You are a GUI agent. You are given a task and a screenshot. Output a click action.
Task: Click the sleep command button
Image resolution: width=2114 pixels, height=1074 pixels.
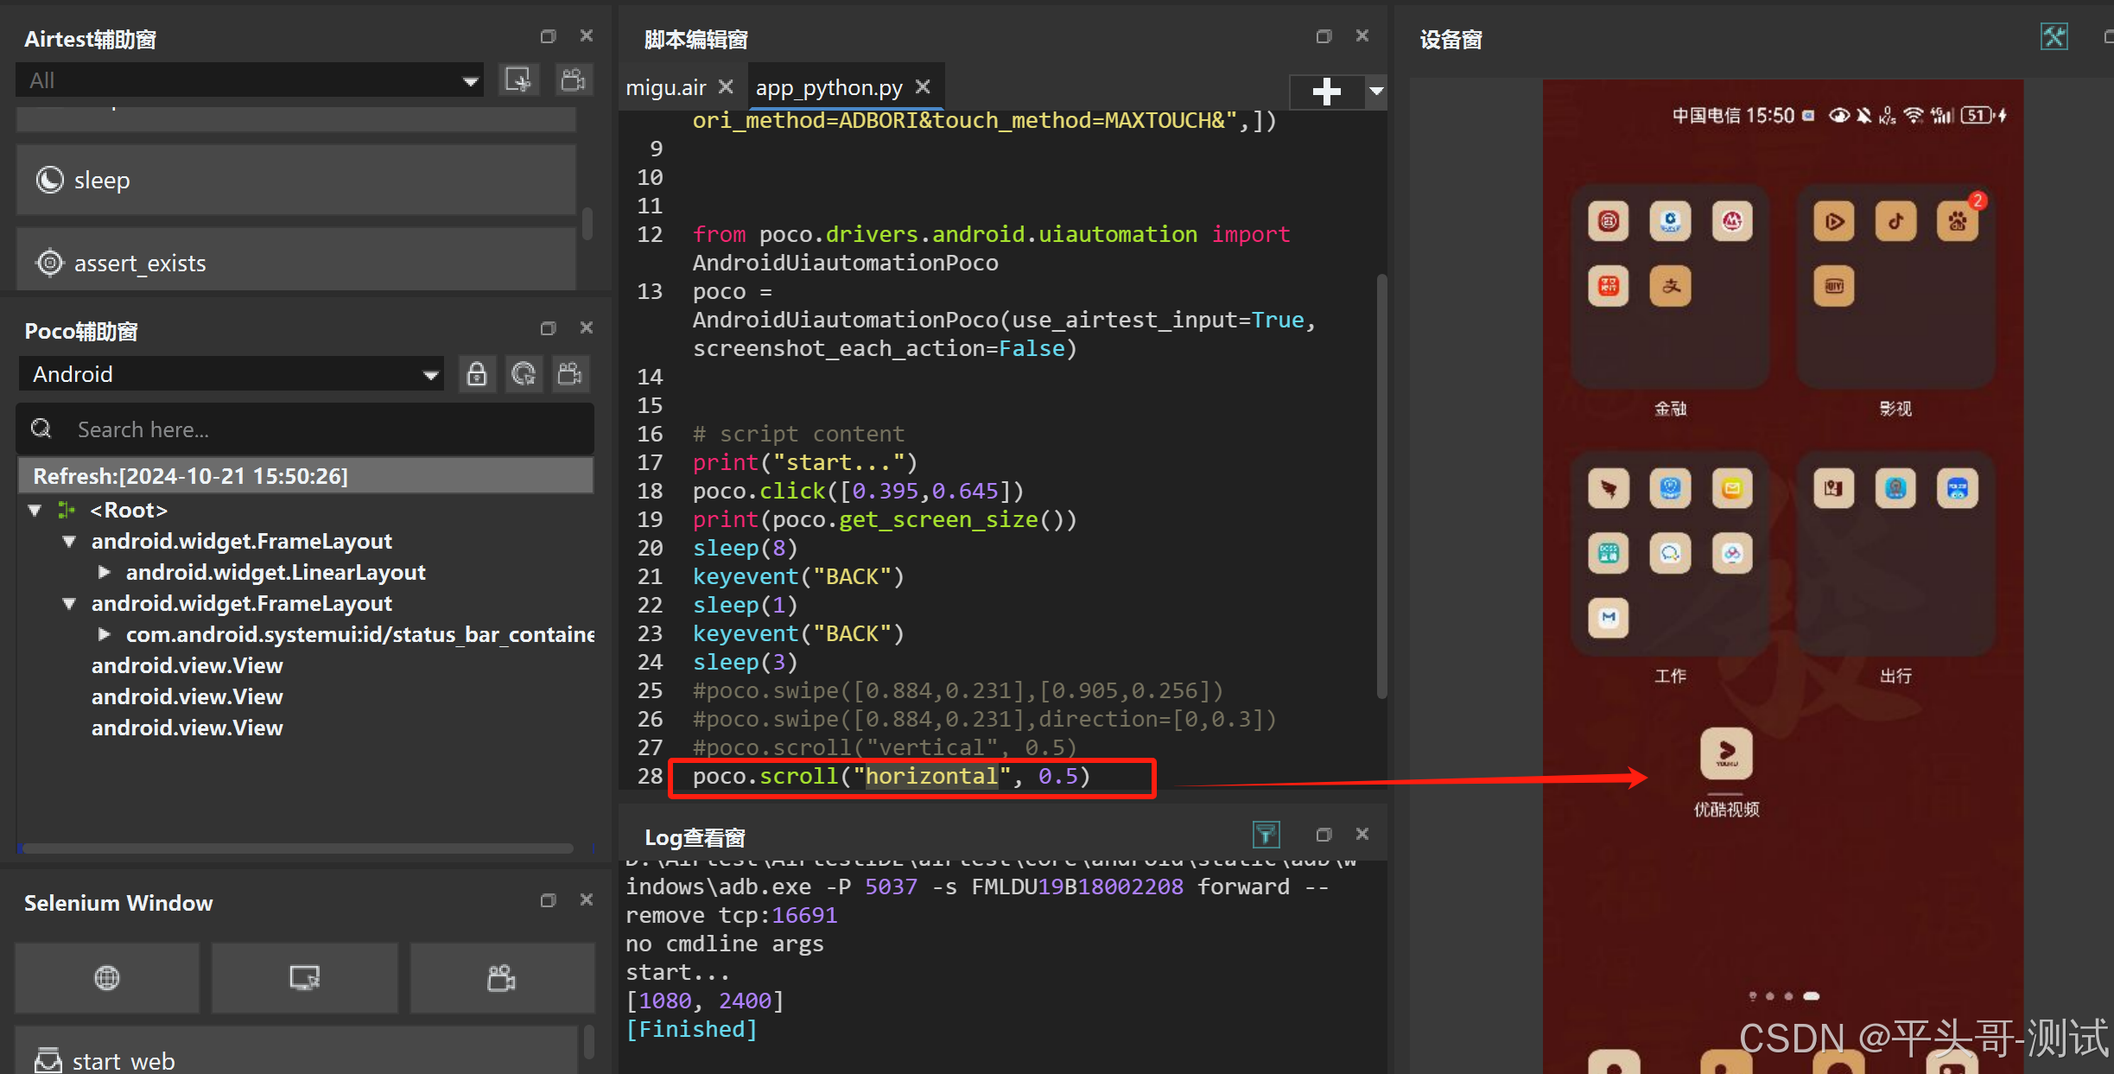[295, 180]
